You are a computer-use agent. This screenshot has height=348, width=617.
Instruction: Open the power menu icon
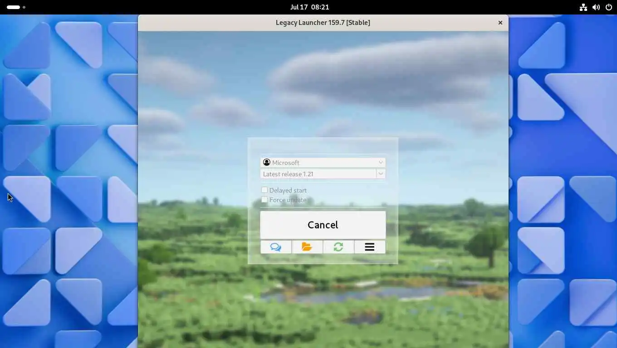(x=609, y=7)
